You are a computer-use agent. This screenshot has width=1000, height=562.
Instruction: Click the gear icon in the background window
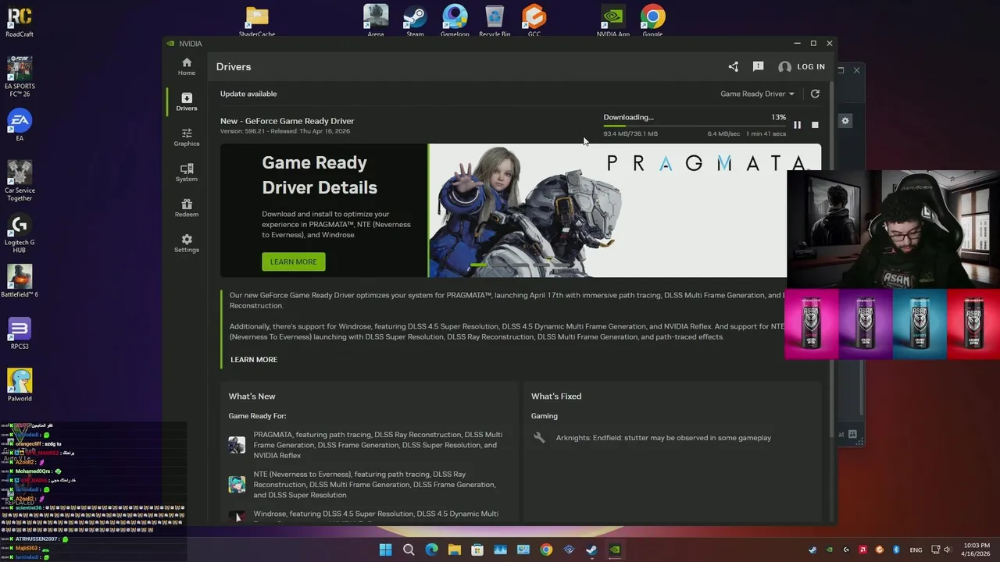point(845,121)
